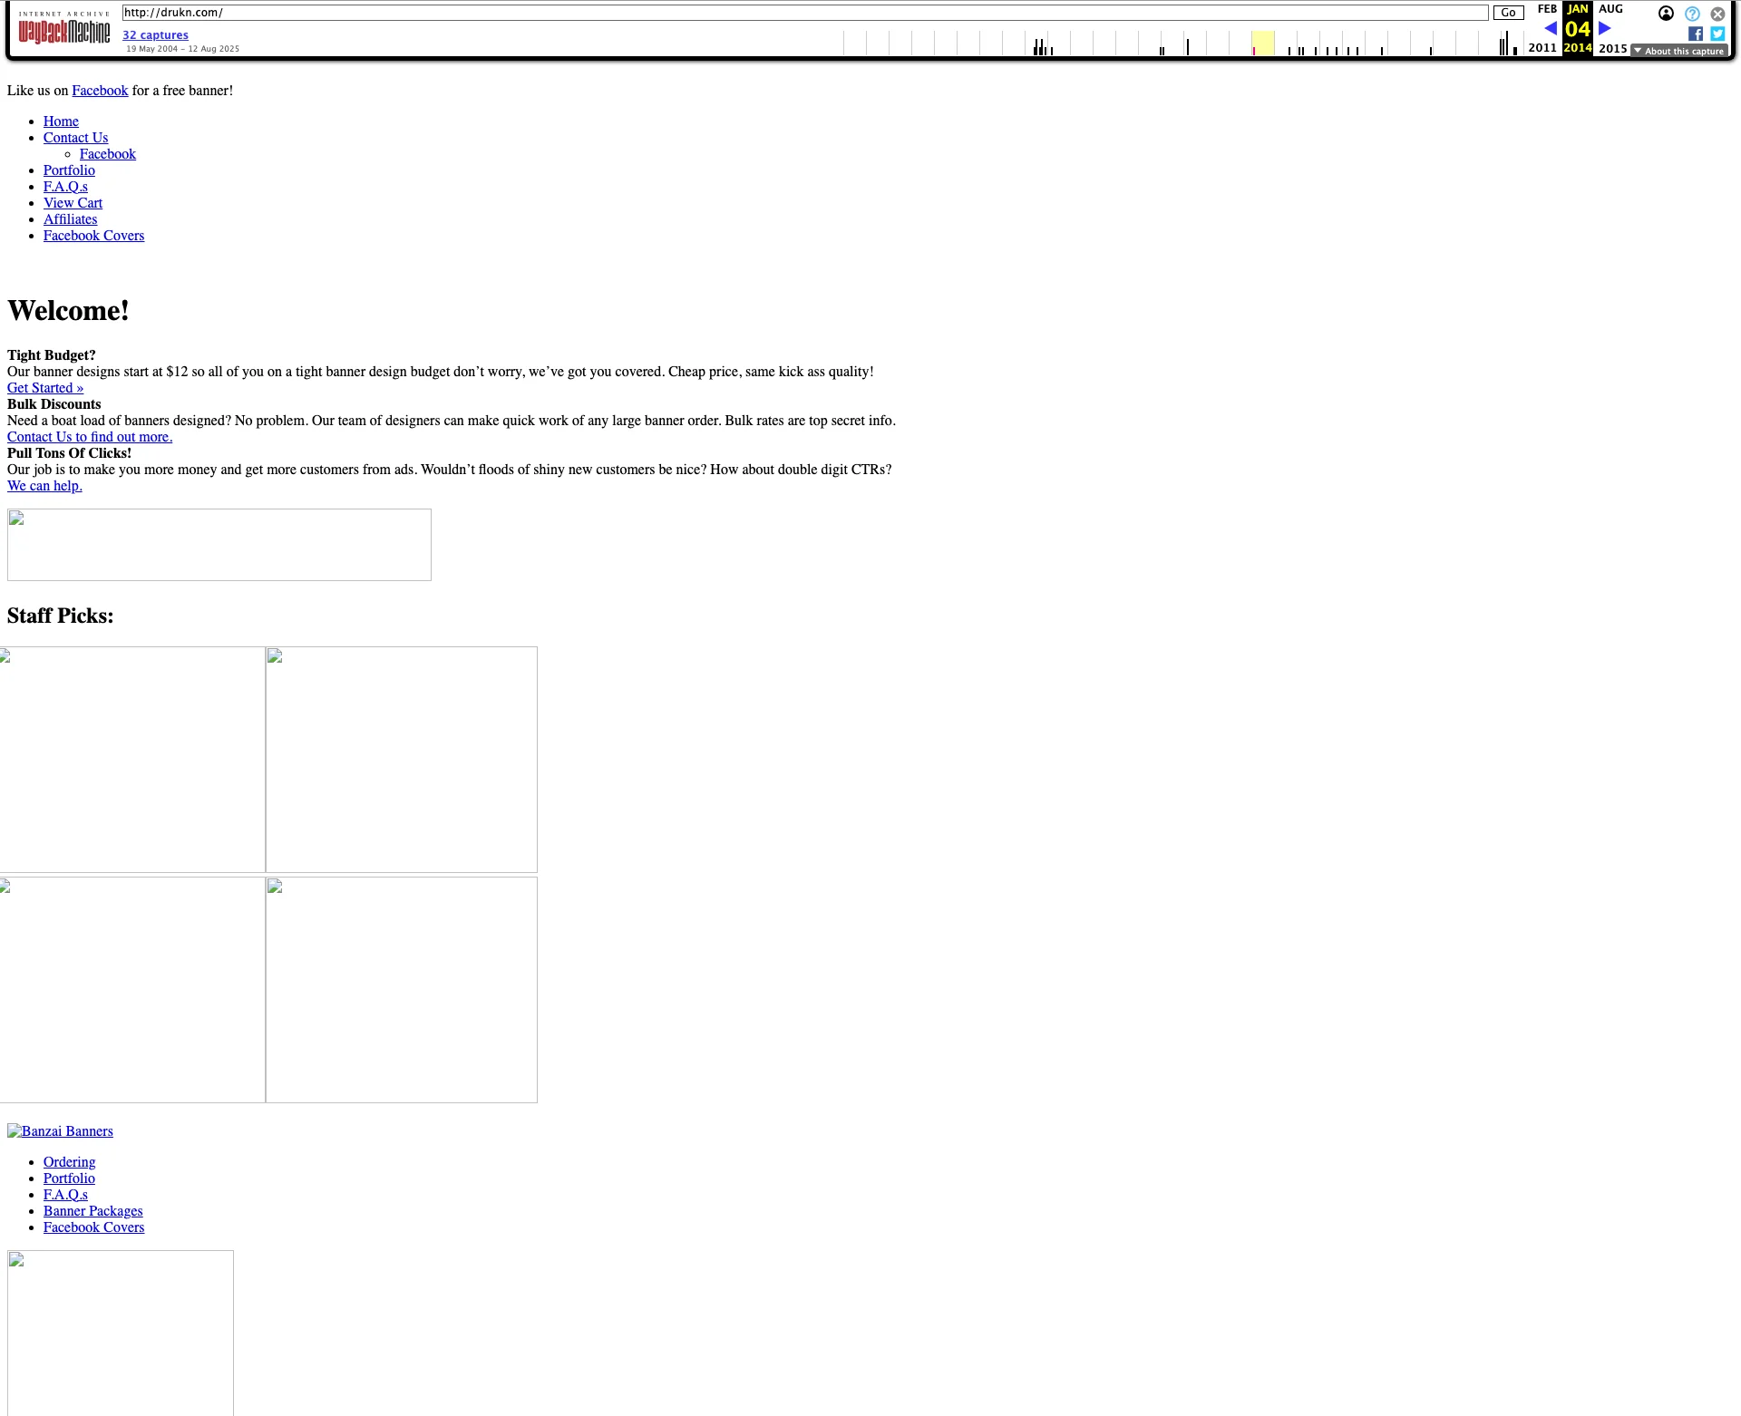1741x1416 pixels.
Task: Click the Wayback URL input field
Action: point(804,13)
